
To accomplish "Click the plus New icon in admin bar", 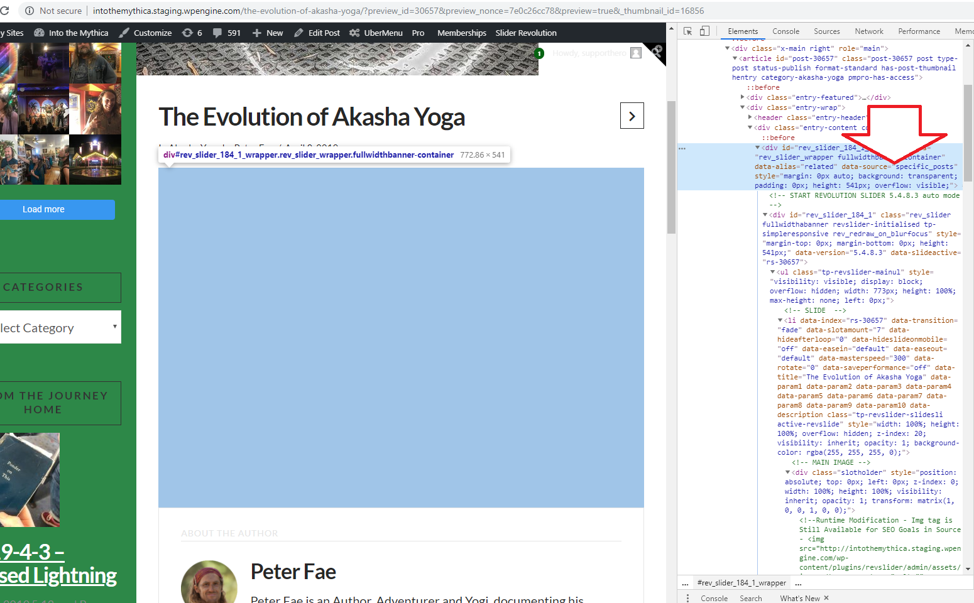I will (257, 33).
